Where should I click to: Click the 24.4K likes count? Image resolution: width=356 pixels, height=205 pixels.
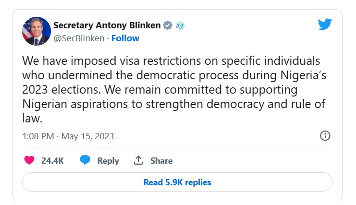point(52,161)
